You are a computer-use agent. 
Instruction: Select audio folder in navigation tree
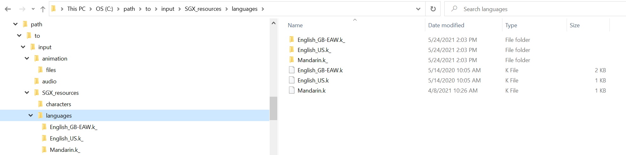[49, 81]
